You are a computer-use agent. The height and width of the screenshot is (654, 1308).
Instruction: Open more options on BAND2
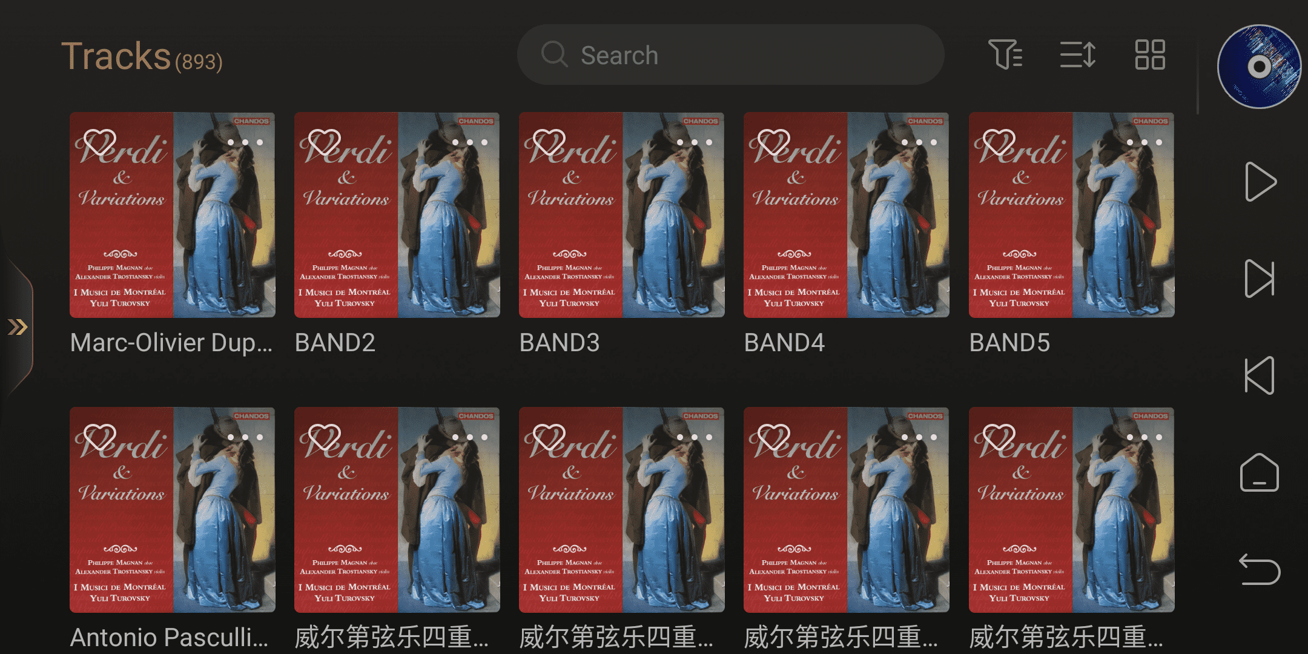pos(470,142)
